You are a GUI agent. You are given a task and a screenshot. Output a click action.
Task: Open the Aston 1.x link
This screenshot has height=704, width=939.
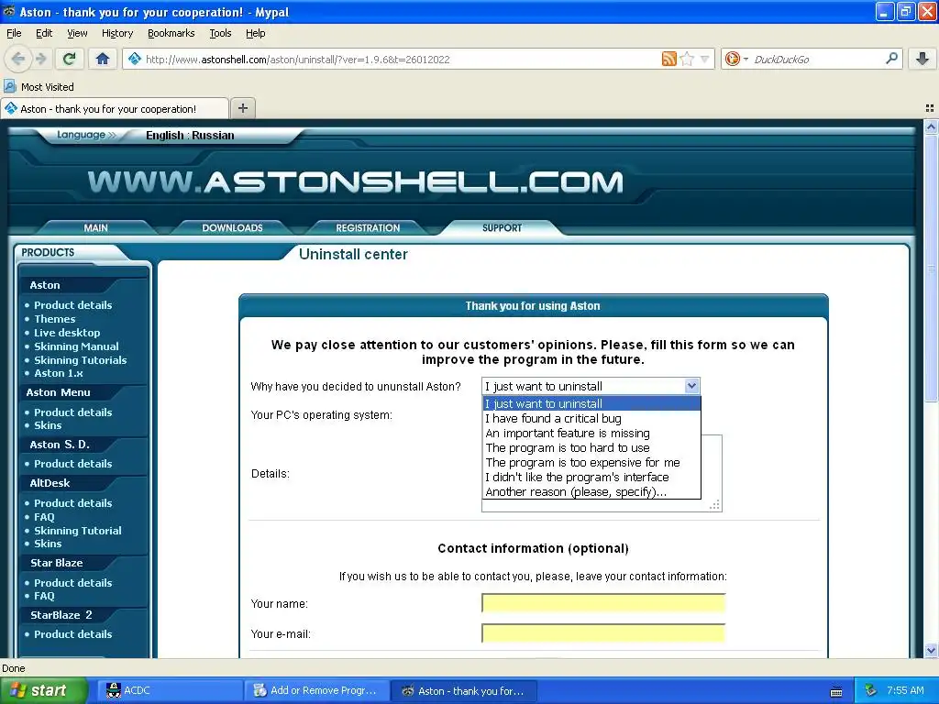(x=58, y=373)
